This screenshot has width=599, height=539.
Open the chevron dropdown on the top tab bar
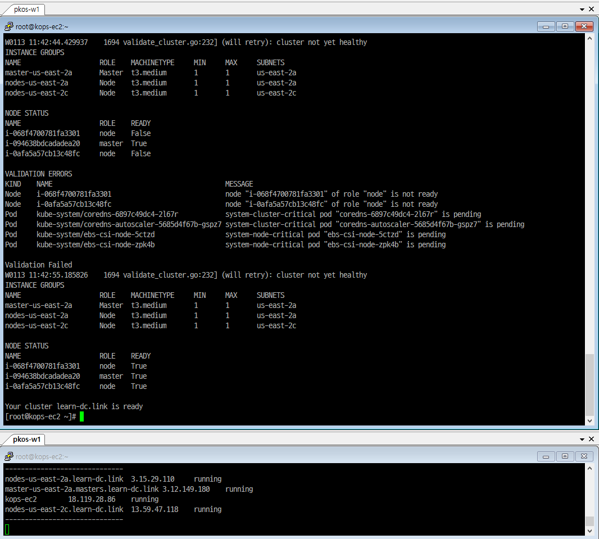point(583,9)
